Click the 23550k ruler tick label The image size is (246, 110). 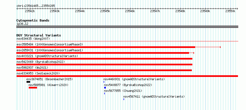[x=230, y=11]
